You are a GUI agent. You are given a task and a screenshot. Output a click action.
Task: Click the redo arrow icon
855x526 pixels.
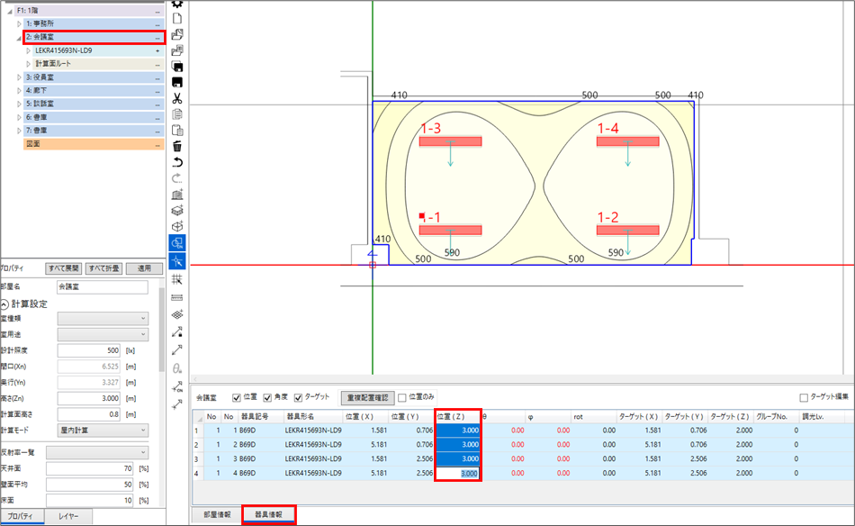click(177, 178)
